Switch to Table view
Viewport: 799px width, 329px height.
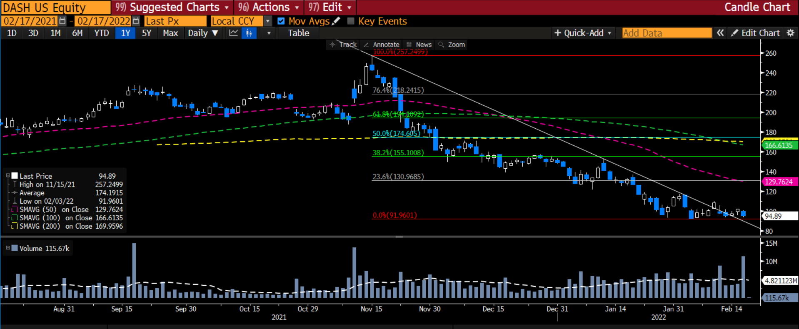[x=299, y=33]
